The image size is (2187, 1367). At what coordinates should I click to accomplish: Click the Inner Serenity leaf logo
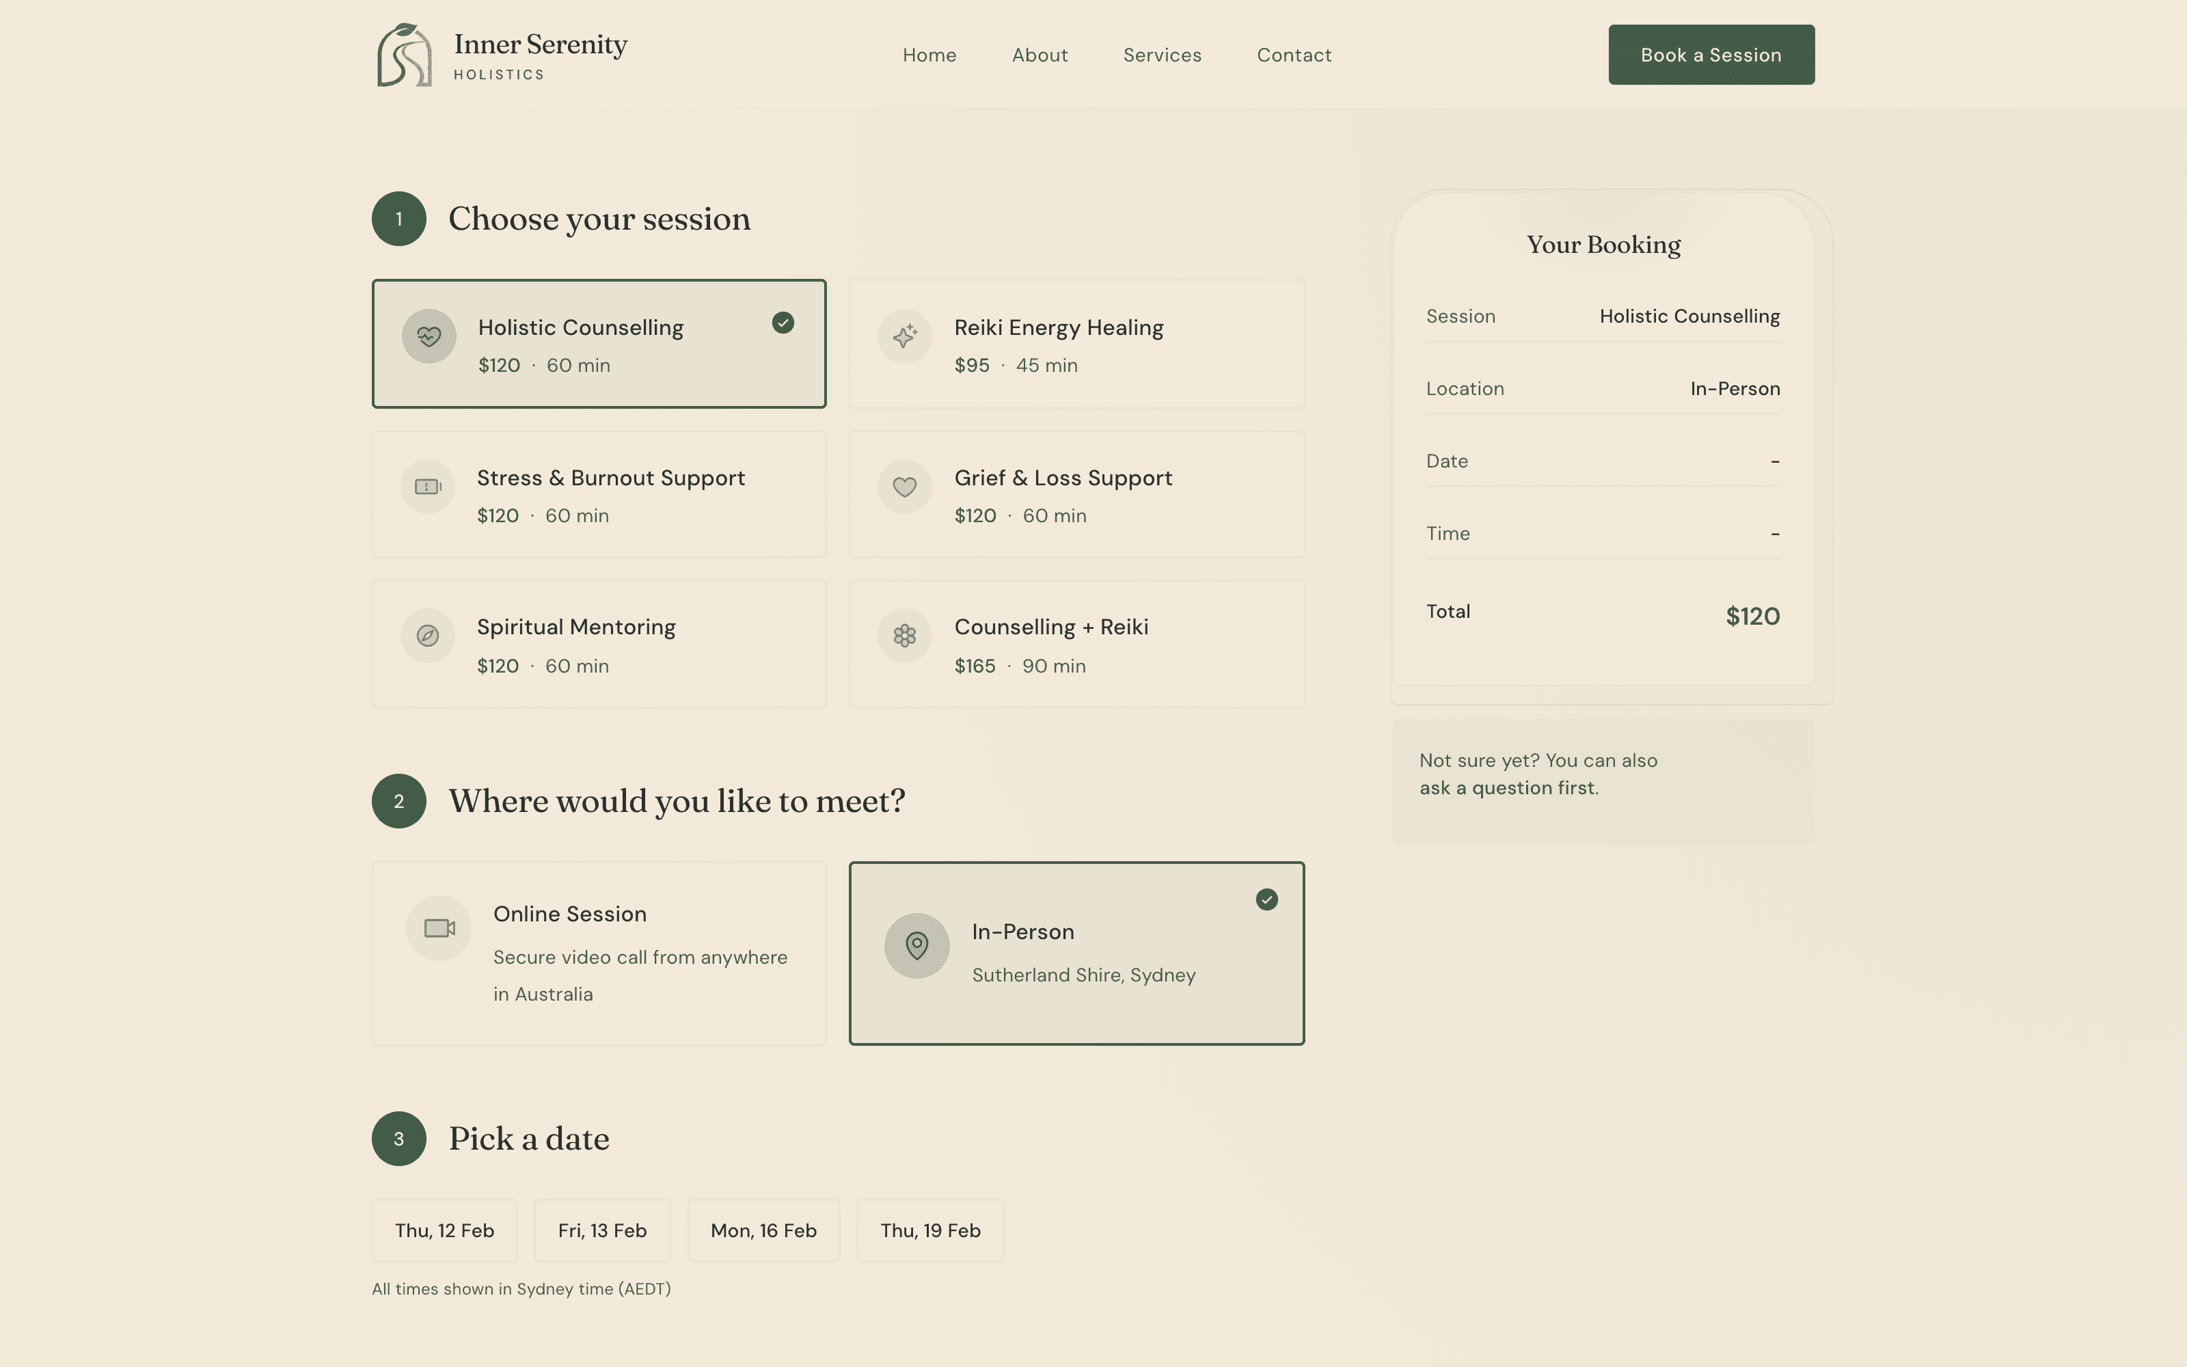point(404,55)
